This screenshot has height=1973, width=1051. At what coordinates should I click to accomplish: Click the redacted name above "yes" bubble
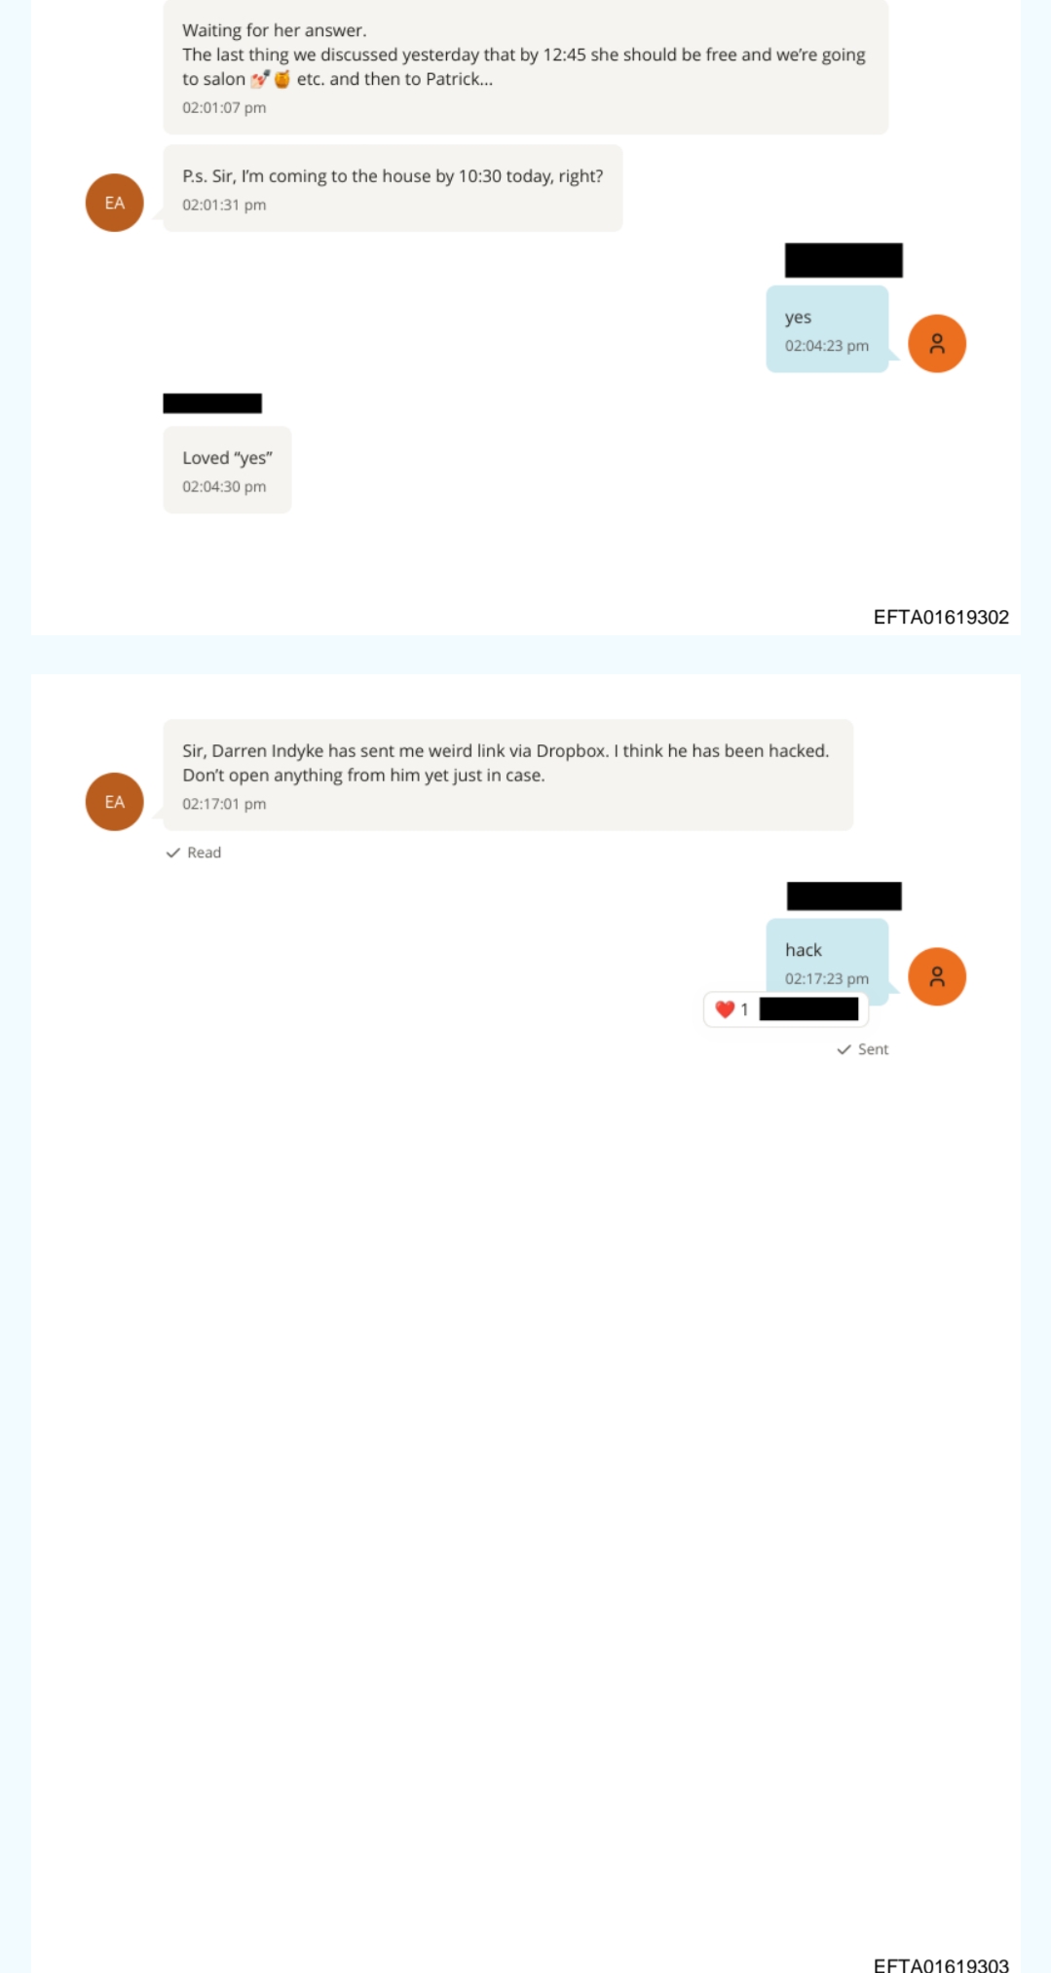click(x=844, y=260)
